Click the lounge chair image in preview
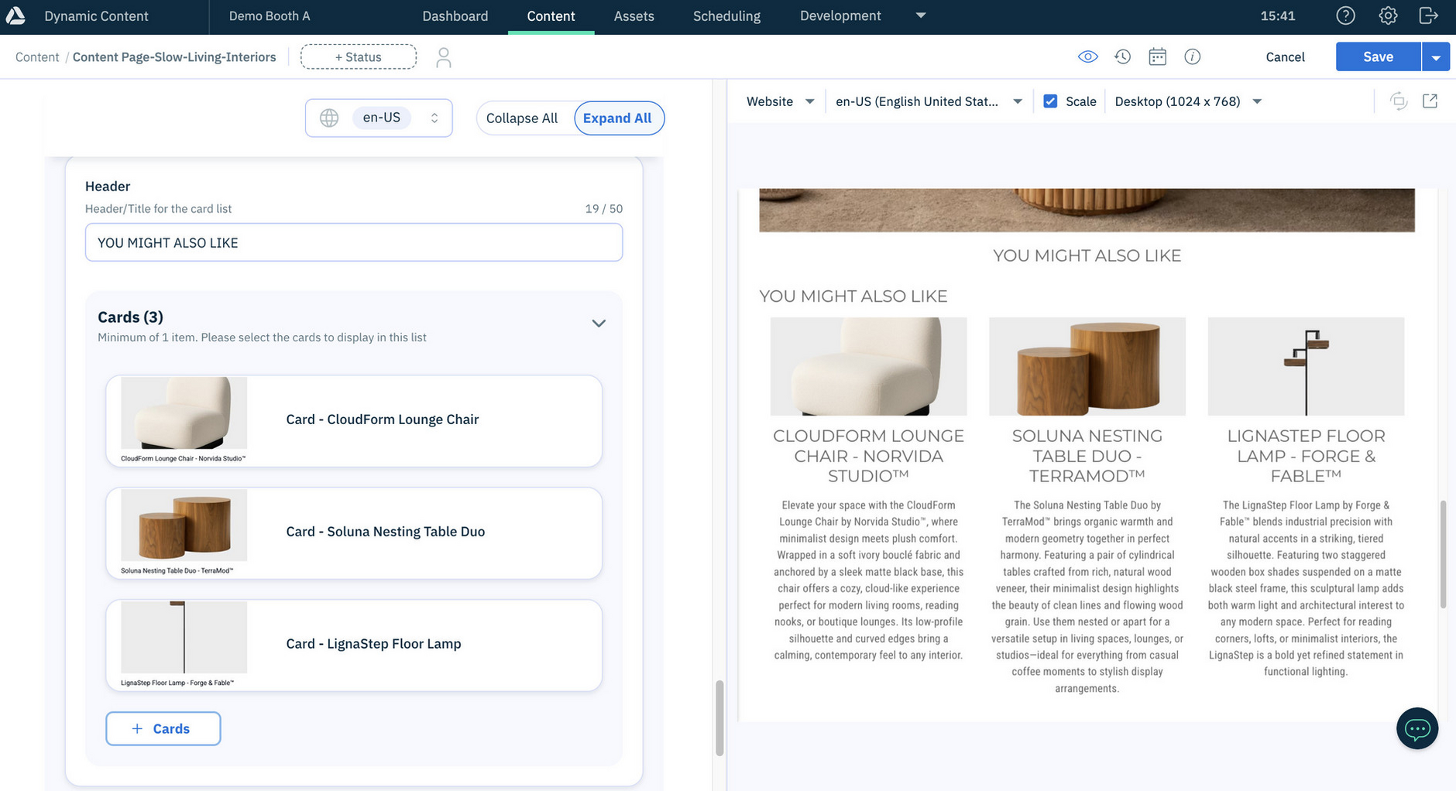 (x=868, y=366)
